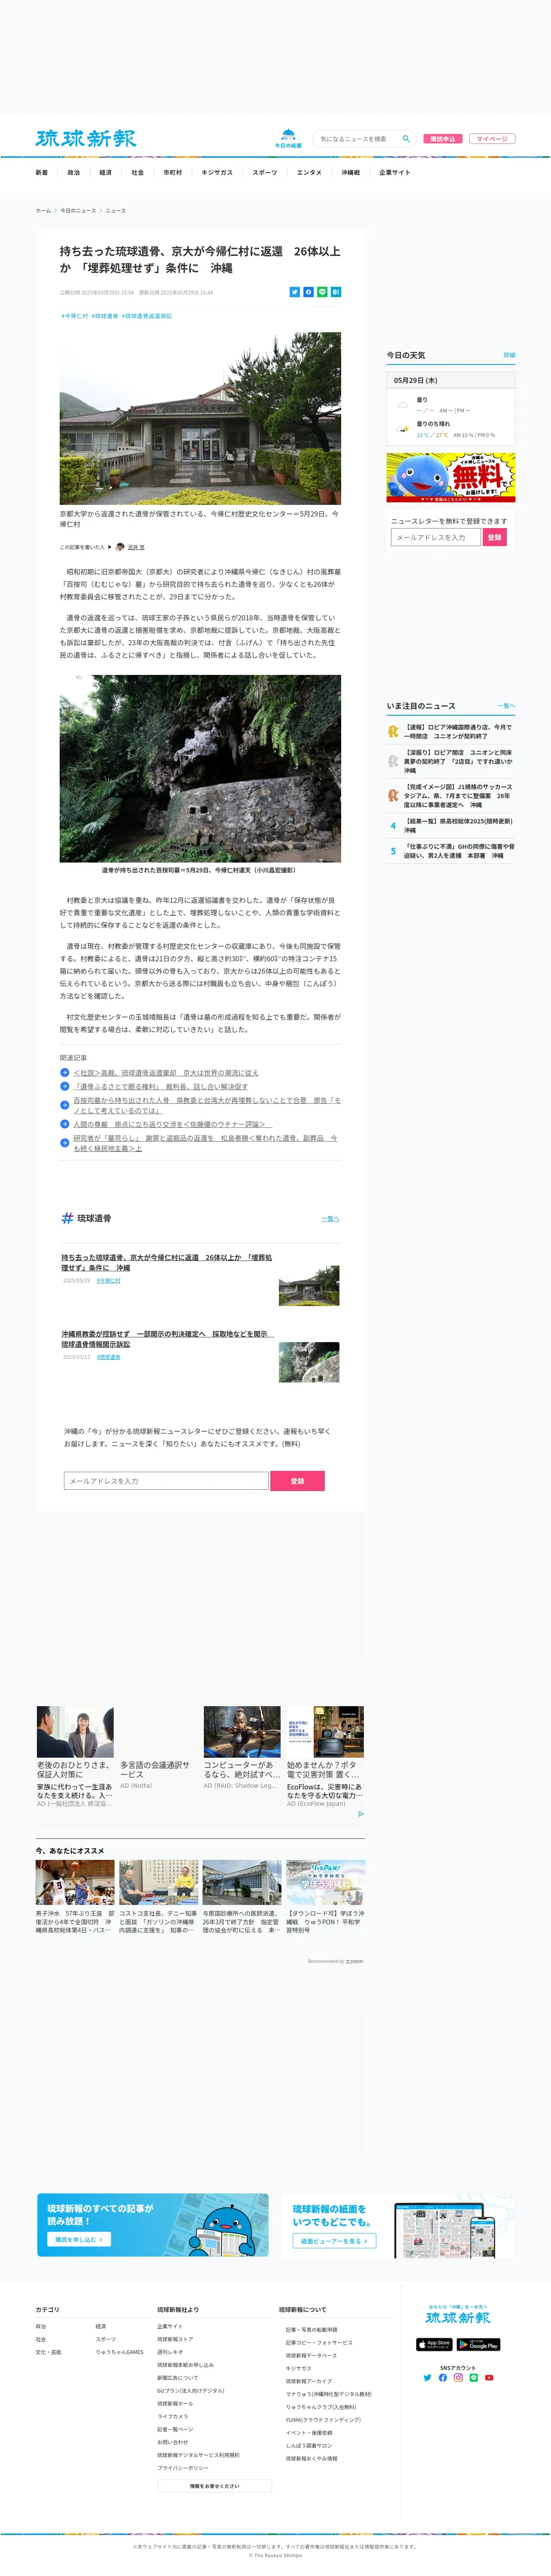551x2576 pixels.
Task: Open recommended basketball article thumbnail
Action: [75, 1882]
